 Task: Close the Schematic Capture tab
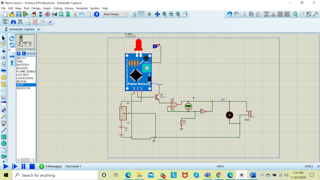tap(38, 29)
